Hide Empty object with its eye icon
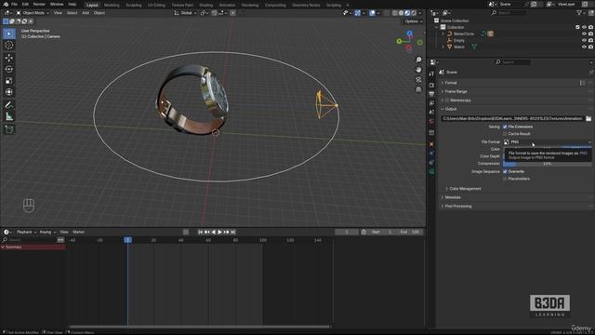The width and height of the screenshot is (595, 335). (x=584, y=40)
